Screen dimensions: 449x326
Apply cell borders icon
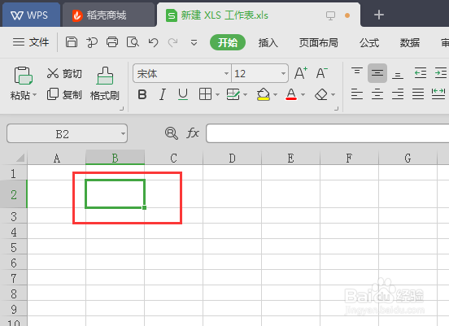(x=205, y=94)
